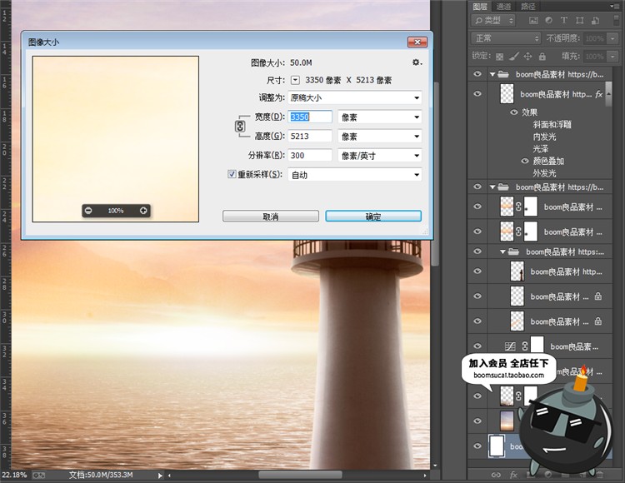Screen dimensions: 625x483
Task: Hide the top layer group via eye icon
Action: pyautogui.click(x=477, y=74)
